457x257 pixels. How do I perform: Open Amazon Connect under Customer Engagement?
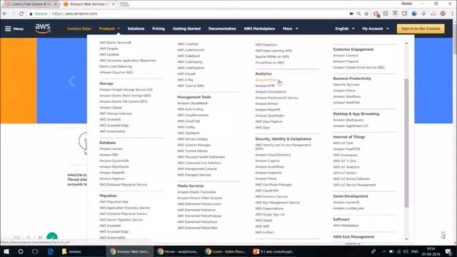point(346,55)
